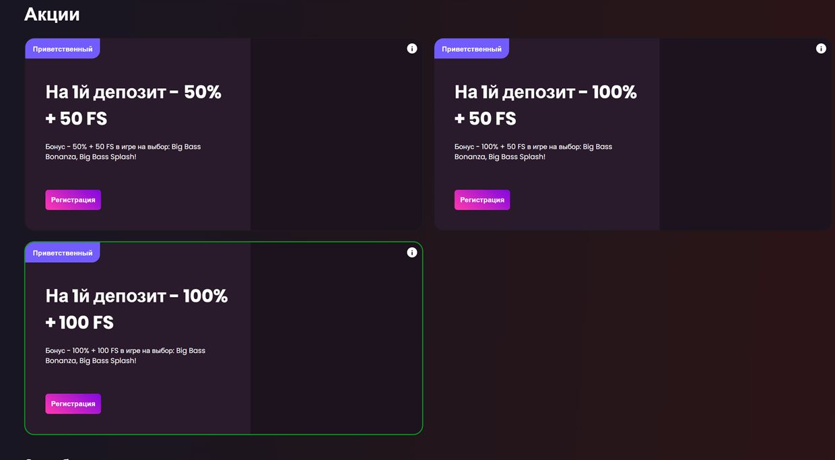This screenshot has width=835, height=460.
Task: Click description "Бонус - 100% + 50 FS"
Action: 533,152
